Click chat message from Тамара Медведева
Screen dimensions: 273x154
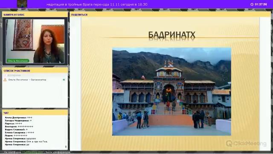18,121
